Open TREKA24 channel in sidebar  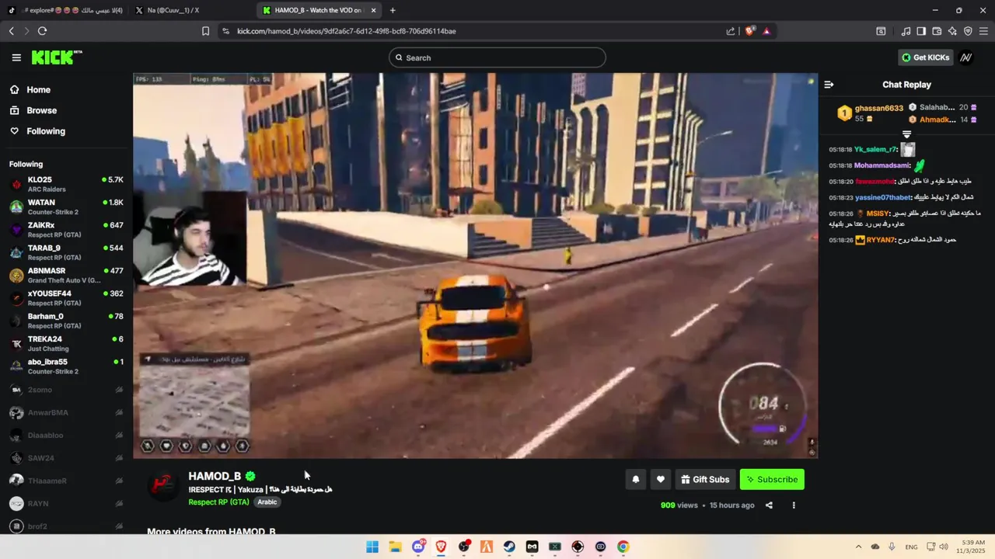click(x=66, y=343)
